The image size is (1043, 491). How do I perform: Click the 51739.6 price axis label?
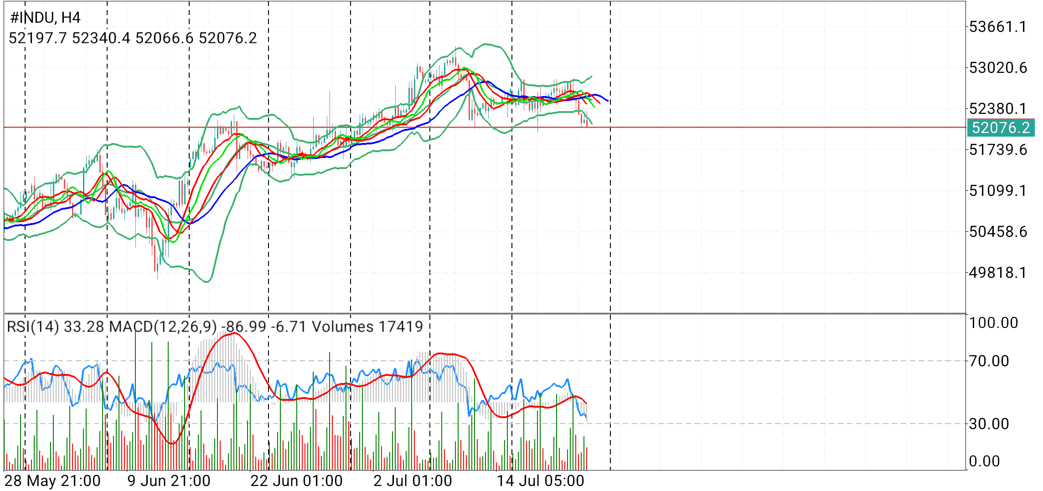[998, 149]
